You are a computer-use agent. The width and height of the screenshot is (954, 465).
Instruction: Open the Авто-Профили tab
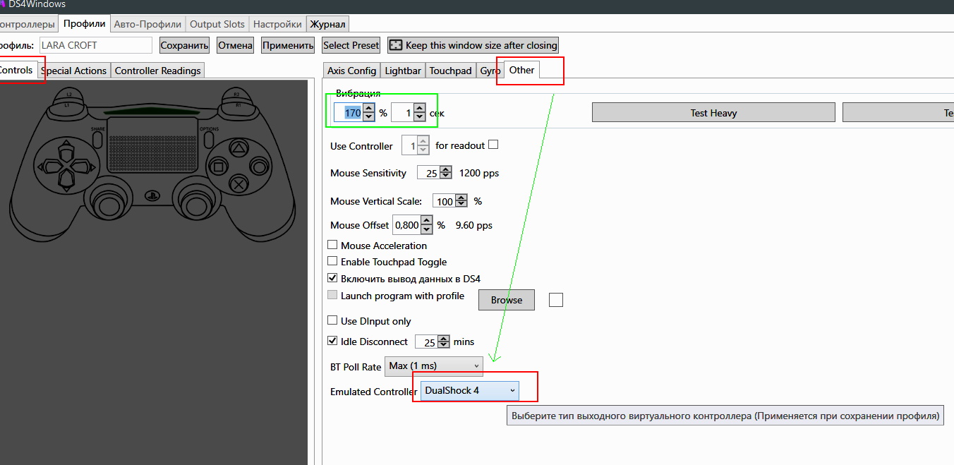pos(147,24)
